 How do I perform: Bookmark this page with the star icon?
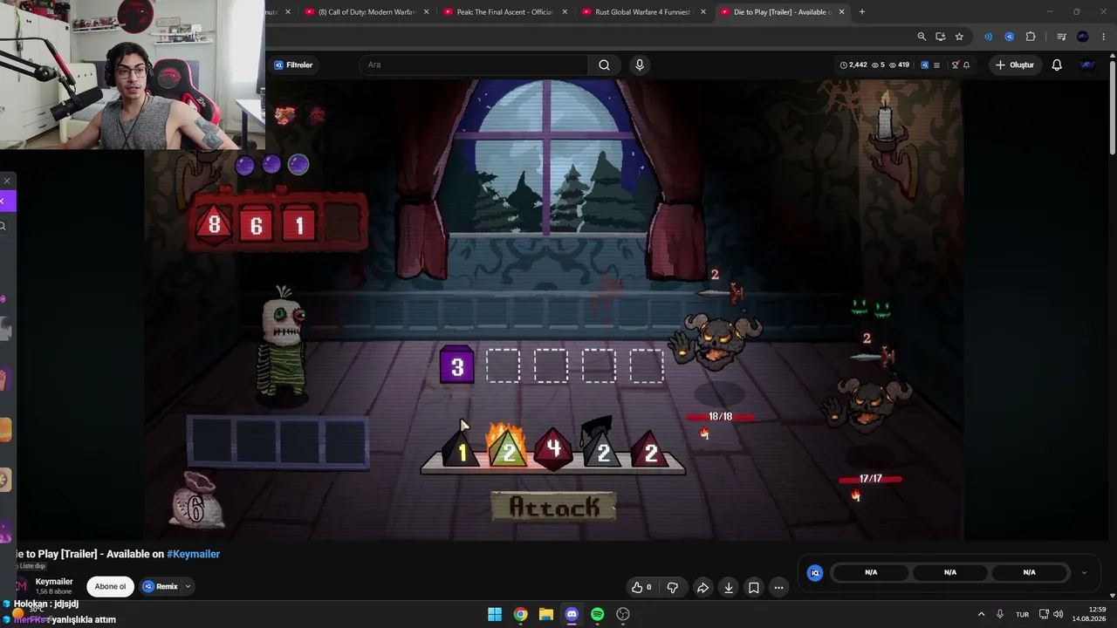pyautogui.click(x=959, y=37)
